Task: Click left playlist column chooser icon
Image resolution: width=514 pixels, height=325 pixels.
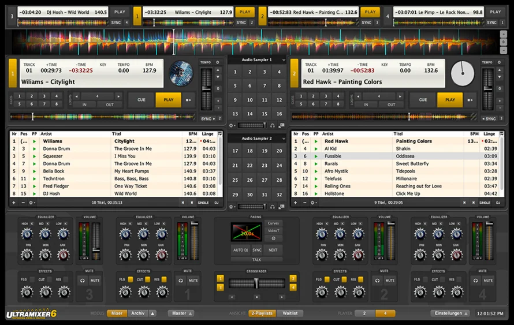Action: coord(220,134)
